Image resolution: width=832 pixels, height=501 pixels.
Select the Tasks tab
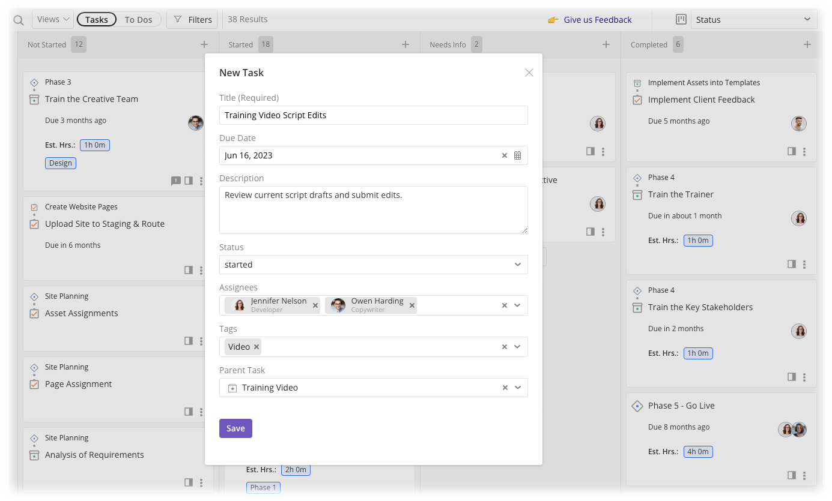(x=97, y=19)
